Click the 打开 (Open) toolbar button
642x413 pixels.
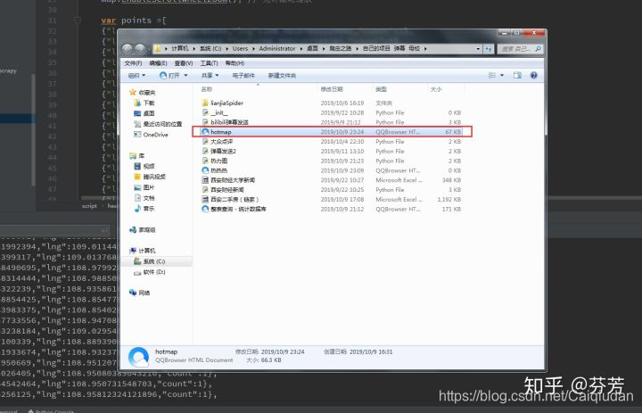[170, 76]
